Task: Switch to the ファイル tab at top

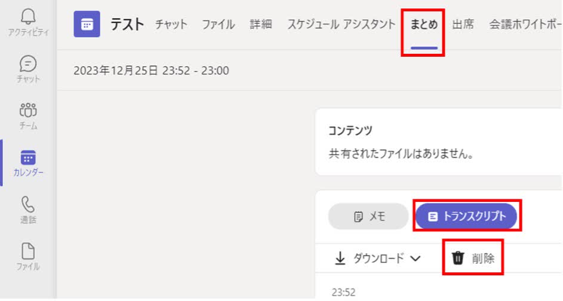Action: (219, 24)
